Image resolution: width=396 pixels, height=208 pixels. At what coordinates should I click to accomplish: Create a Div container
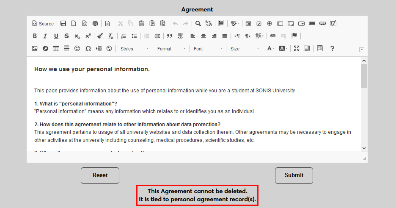[180, 36]
